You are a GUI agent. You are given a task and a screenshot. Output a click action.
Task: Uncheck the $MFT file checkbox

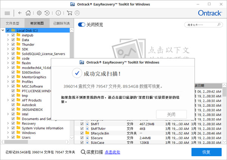(82, 124)
